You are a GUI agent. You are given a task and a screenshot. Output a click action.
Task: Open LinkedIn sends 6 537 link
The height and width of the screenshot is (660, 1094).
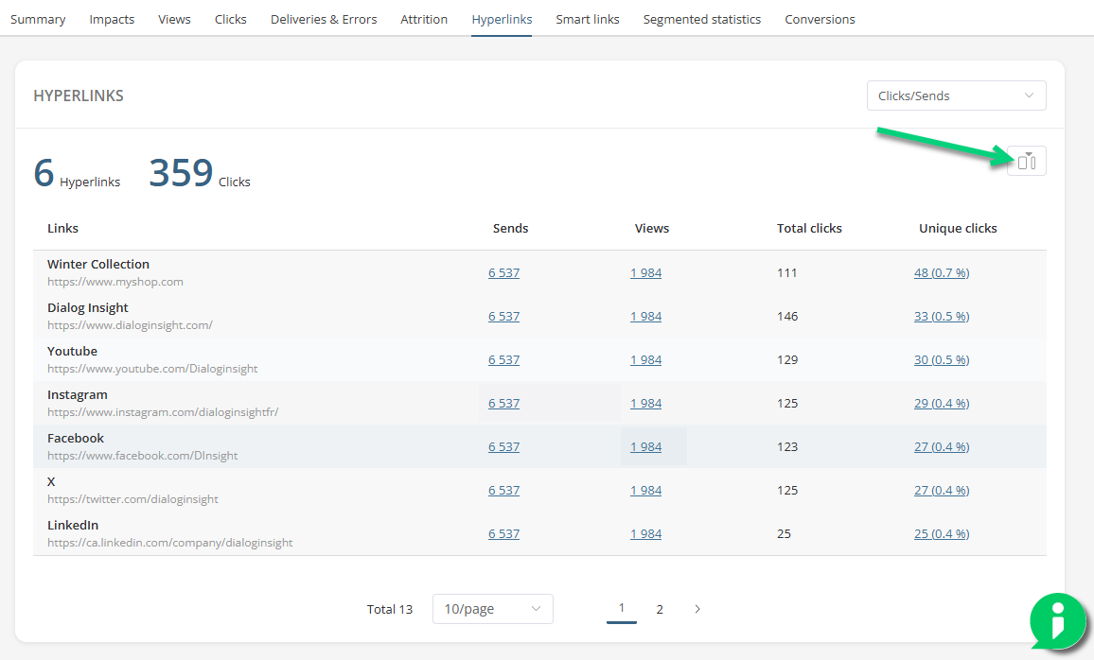tap(503, 534)
